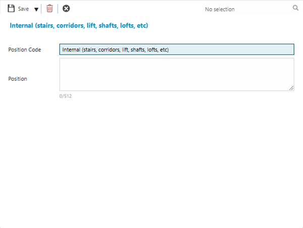Click the divider between Save and Delete

pos(41,9)
